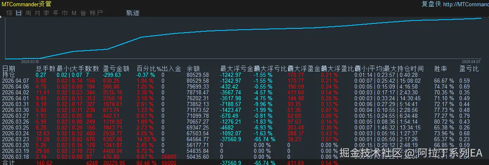This screenshot has height=165, width=489.
Task: Open the http://MTCommand link
Action: pyautogui.click(x=466, y=4)
